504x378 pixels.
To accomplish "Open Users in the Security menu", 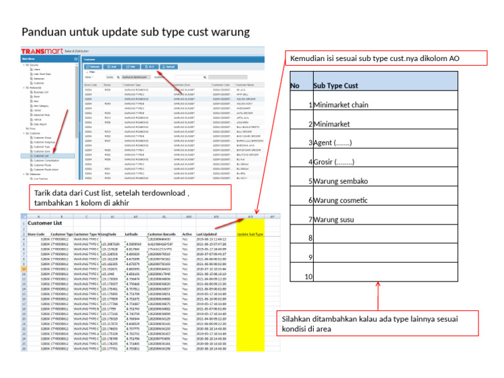I will pos(35,70).
